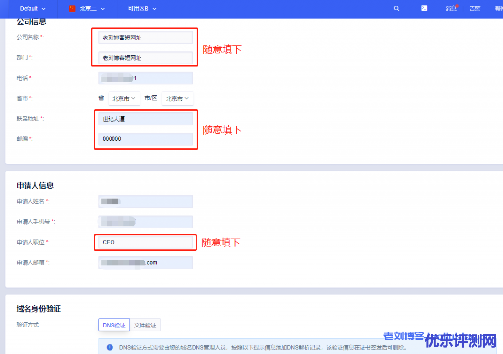Viewport: 503px width, 354px height.
Task: Select the DNS验证 verification tab
Action: click(x=114, y=325)
